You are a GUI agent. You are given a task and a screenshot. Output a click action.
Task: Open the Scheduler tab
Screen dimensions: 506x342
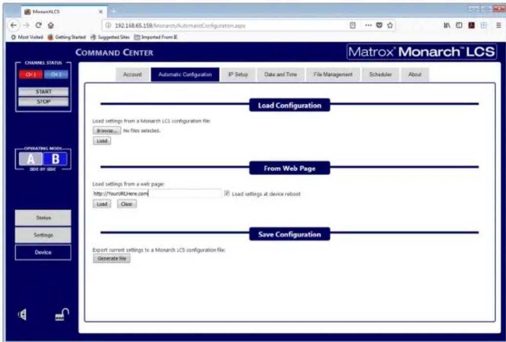pyautogui.click(x=381, y=75)
